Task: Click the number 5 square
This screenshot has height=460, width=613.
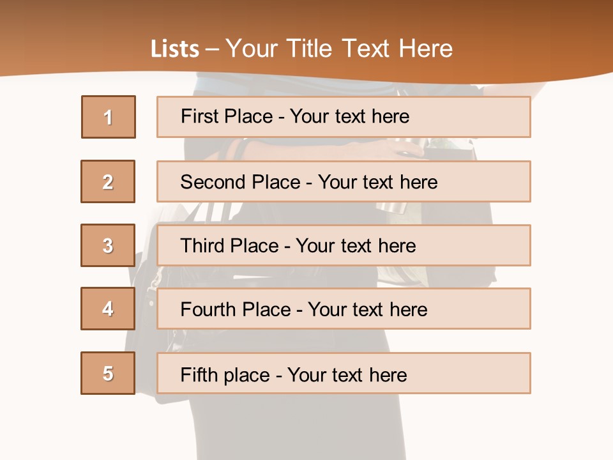Action: 108,373
